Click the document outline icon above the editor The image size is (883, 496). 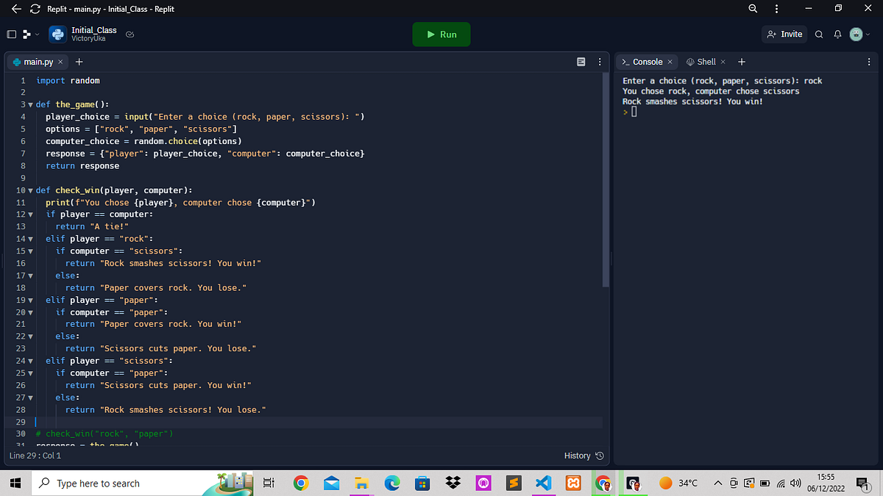pos(581,61)
